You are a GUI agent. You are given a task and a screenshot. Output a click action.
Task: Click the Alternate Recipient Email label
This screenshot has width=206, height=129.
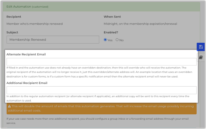pos(26,54)
